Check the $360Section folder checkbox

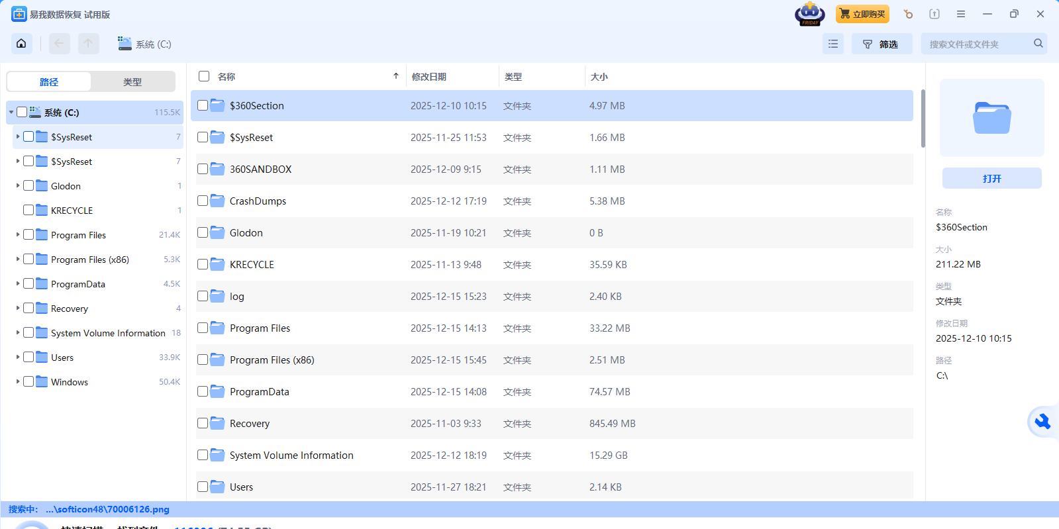[x=203, y=105]
